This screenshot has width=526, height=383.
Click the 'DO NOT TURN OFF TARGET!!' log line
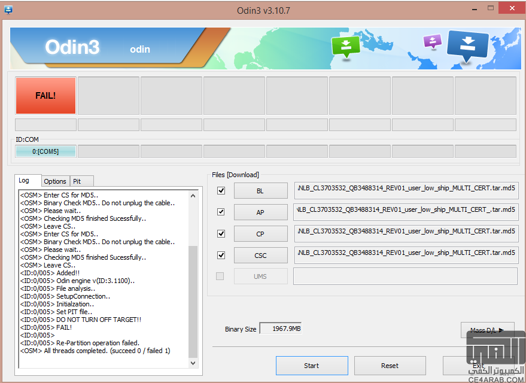(x=81, y=320)
